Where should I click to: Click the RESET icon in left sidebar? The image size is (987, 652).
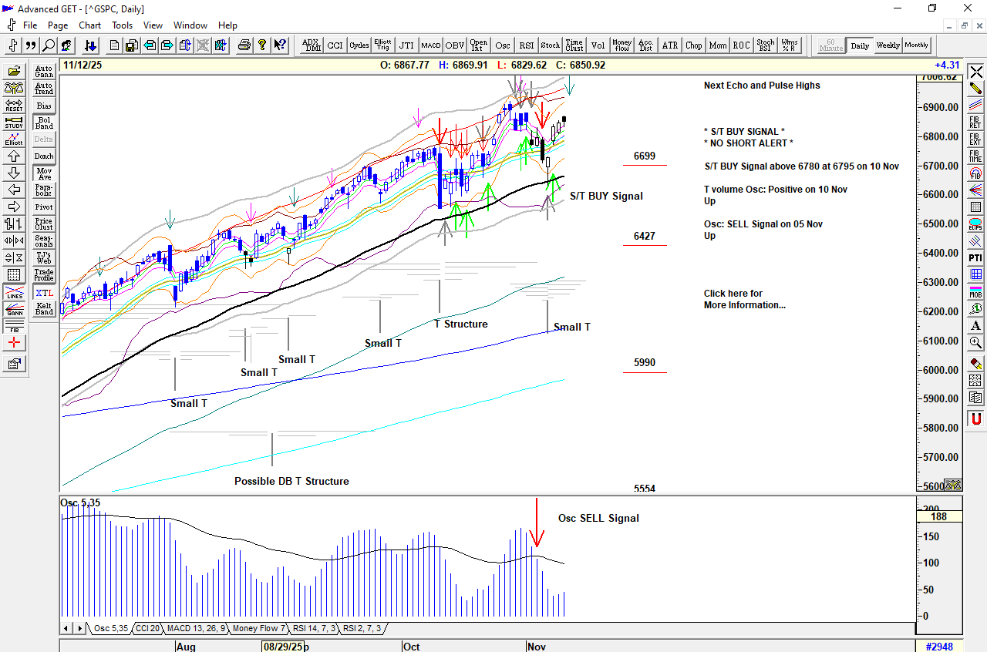point(14,104)
